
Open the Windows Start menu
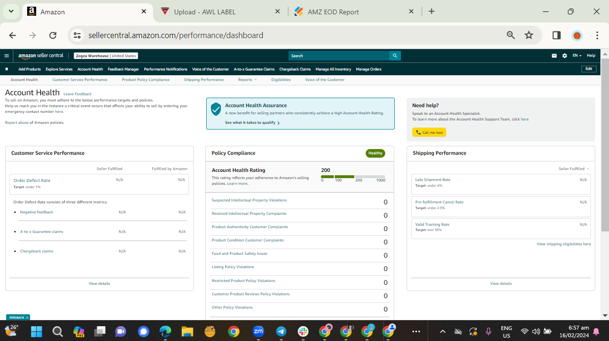click(37, 331)
